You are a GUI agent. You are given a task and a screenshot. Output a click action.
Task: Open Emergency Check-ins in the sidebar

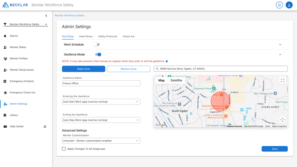coord(22,93)
